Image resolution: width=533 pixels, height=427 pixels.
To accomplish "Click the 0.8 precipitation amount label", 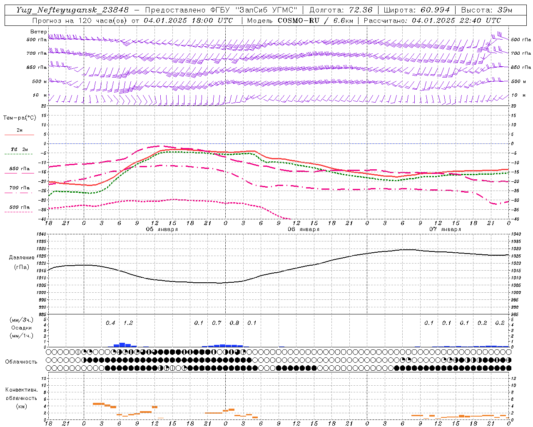I will click(x=234, y=323).
